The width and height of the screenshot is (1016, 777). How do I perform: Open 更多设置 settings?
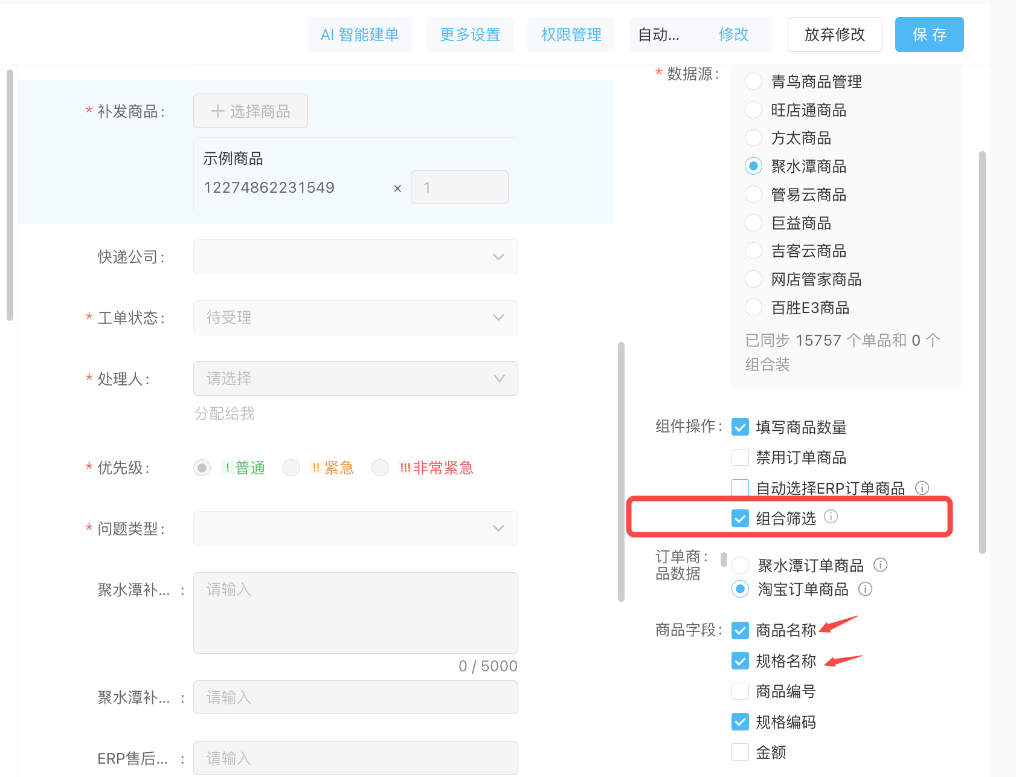pyautogui.click(x=470, y=34)
